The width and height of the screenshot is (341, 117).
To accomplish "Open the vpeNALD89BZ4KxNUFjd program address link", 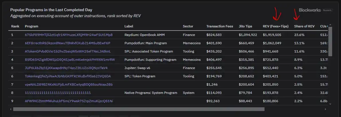I will coord(69,84).
